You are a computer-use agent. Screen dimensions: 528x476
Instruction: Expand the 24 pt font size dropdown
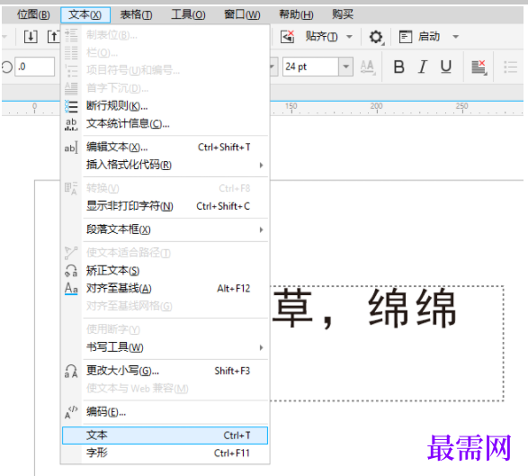(x=345, y=67)
